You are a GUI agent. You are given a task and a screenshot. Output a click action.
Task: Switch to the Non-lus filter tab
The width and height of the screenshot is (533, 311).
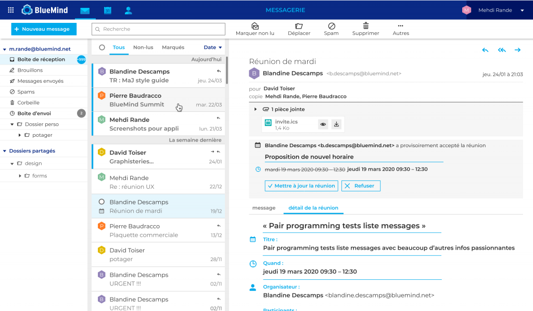(x=143, y=47)
